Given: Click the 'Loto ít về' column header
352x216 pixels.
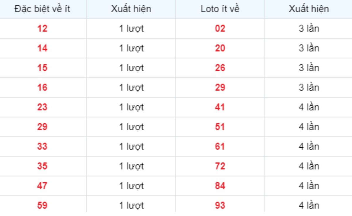Looking at the screenshot, I should click(x=220, y=9).
